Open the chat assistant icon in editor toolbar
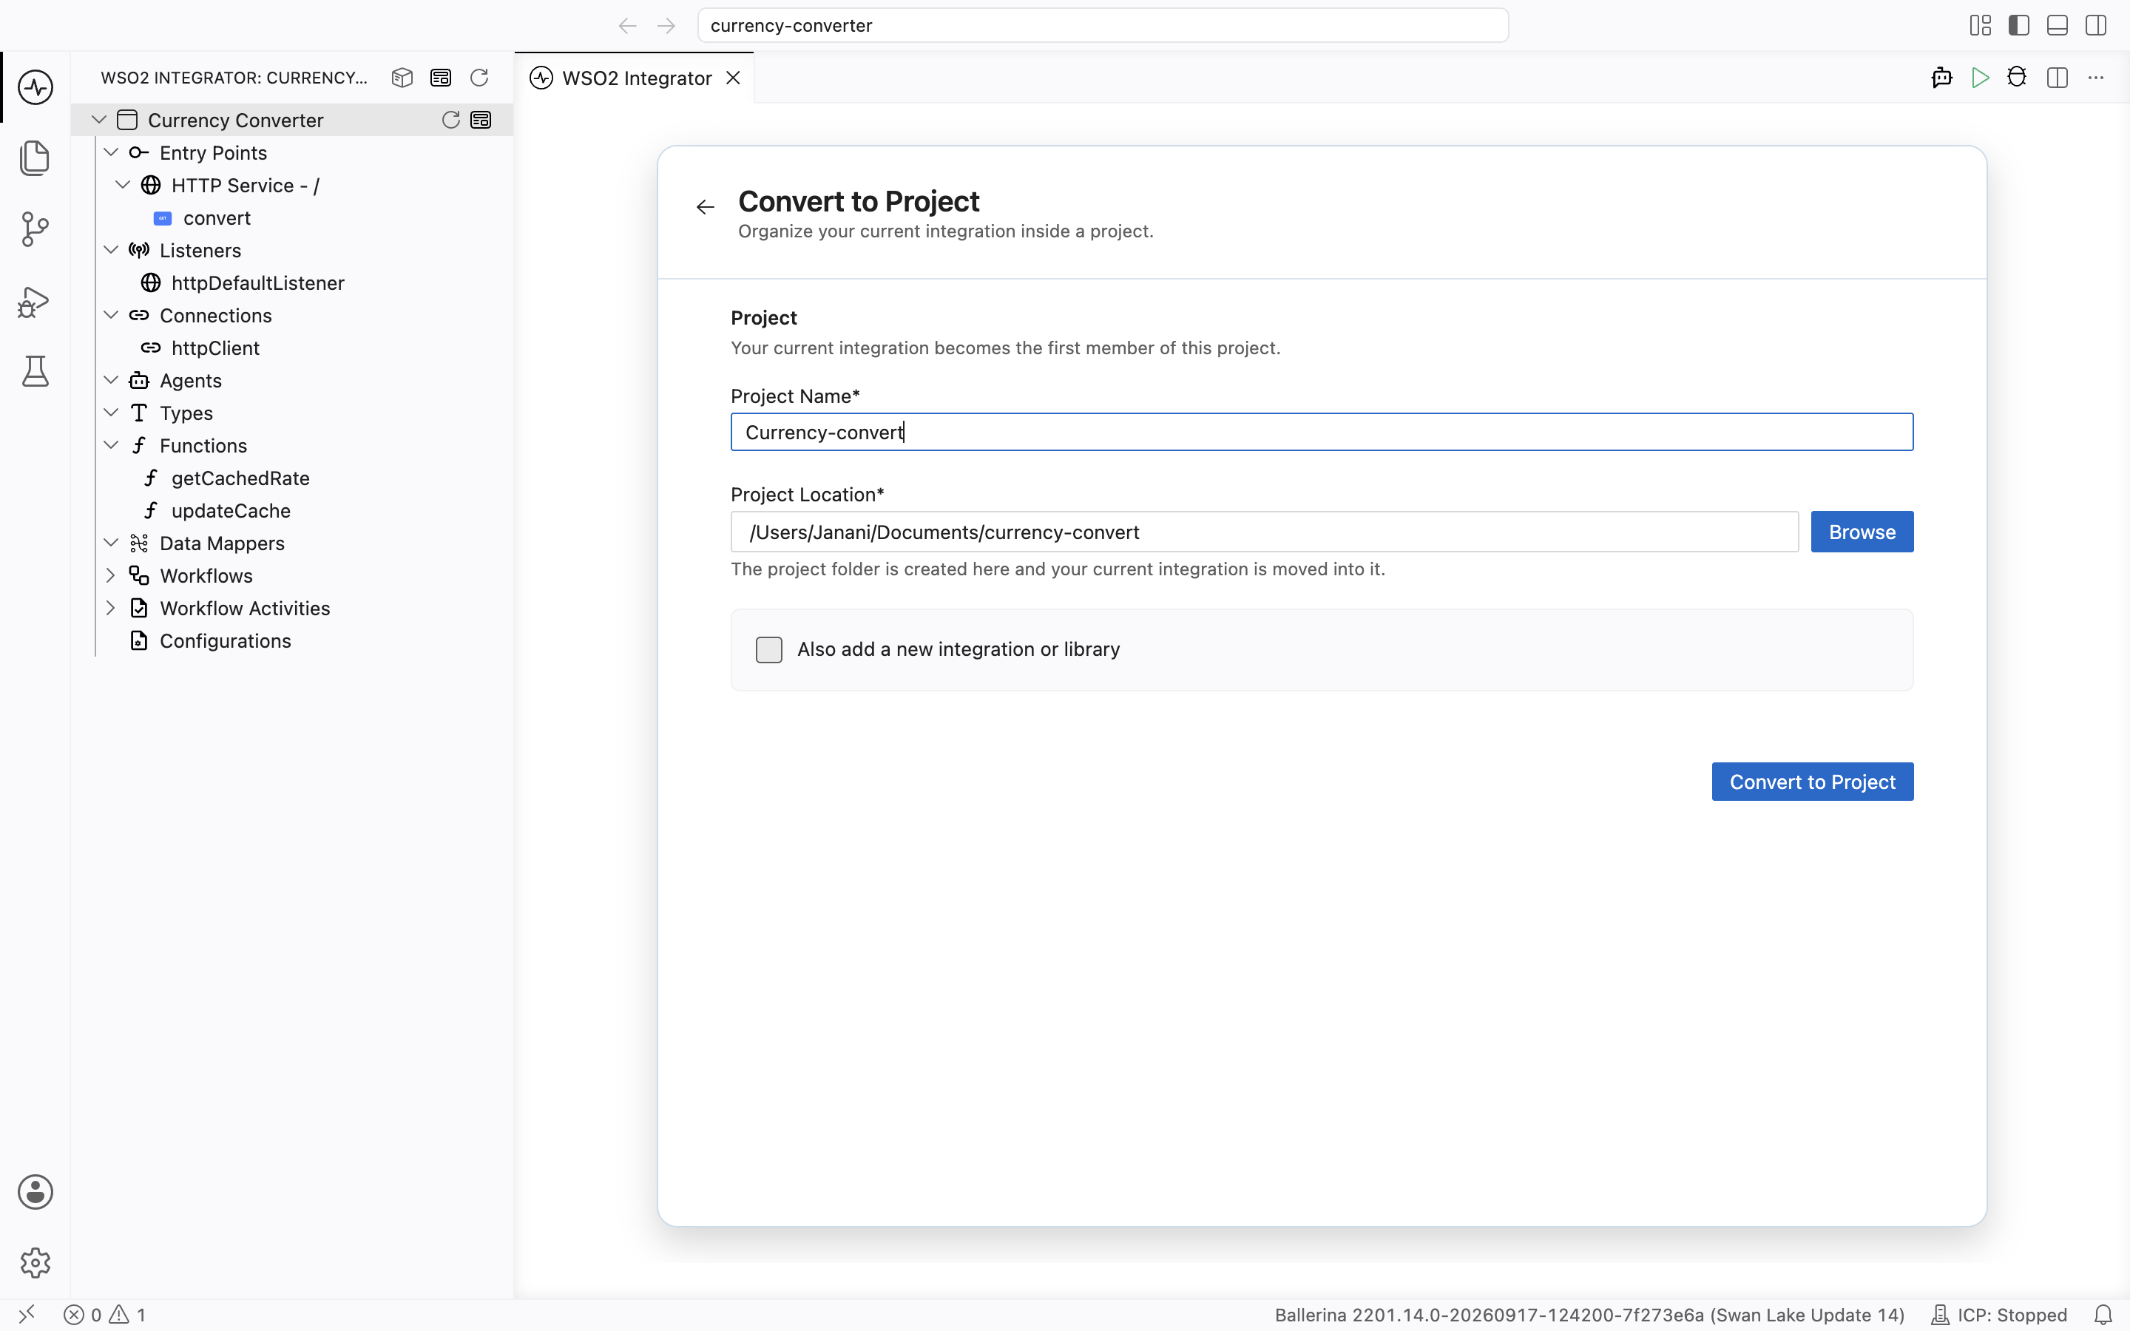 (x=1941, y=78)
